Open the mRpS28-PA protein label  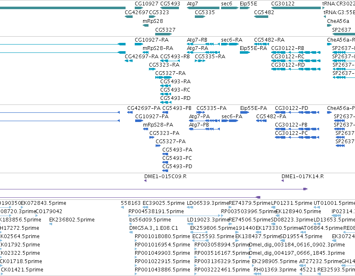coord(158,125)
